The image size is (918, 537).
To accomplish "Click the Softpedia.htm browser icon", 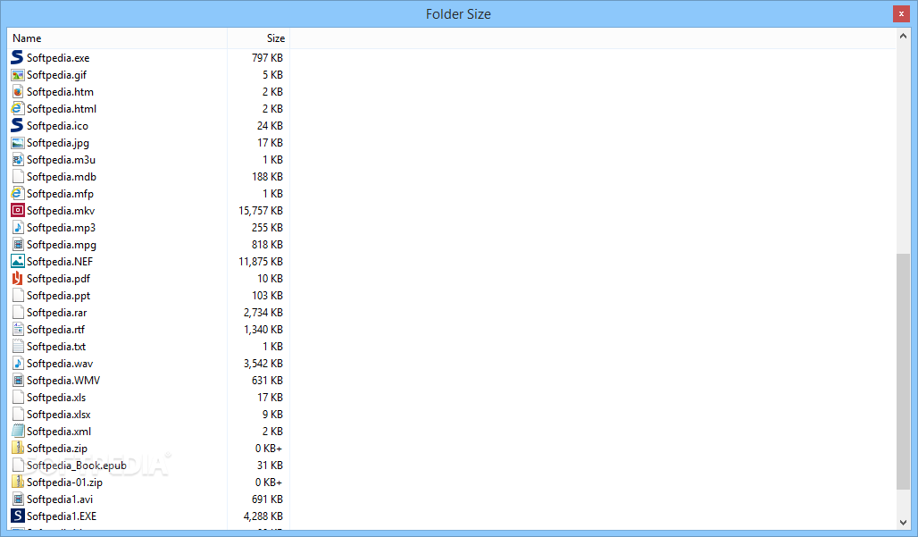I will [x=18, y=92].
